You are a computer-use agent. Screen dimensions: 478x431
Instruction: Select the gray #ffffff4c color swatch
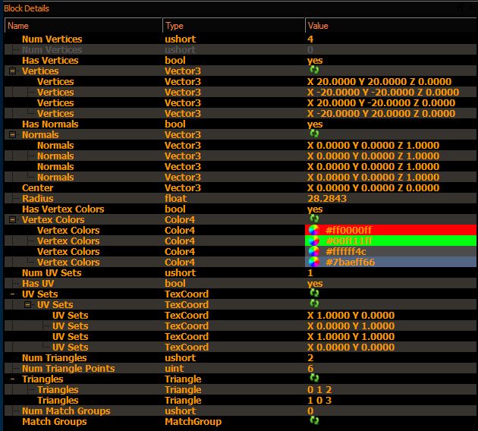(x=391, y=251)
